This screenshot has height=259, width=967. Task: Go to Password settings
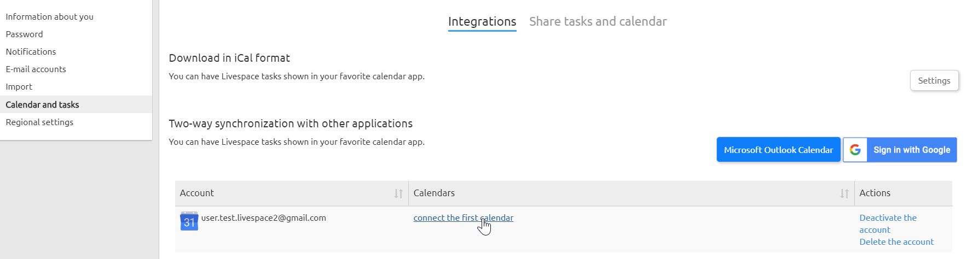pos(24,34)
